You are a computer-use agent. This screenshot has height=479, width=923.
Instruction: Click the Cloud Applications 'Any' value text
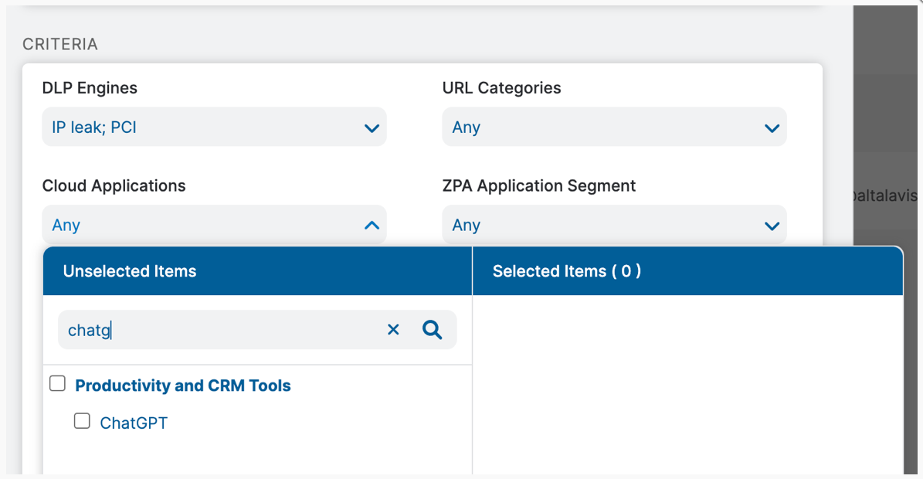[66, 225]
